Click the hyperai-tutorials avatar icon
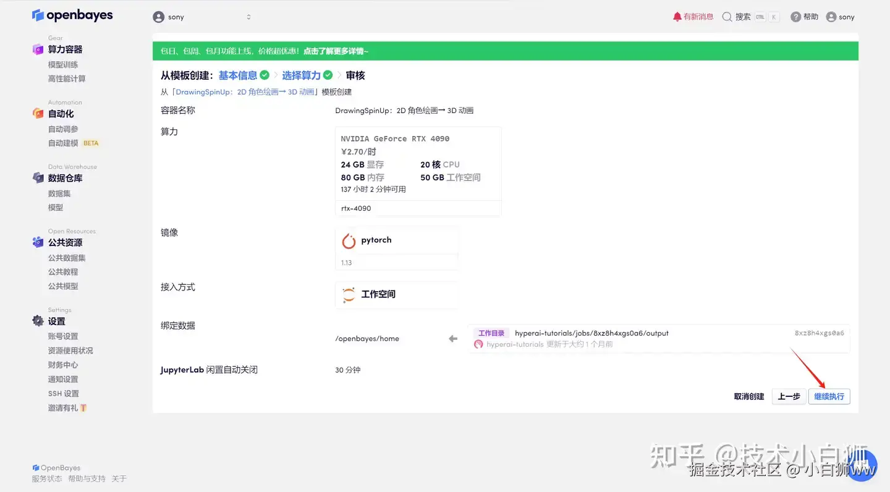 pos(478,344)
